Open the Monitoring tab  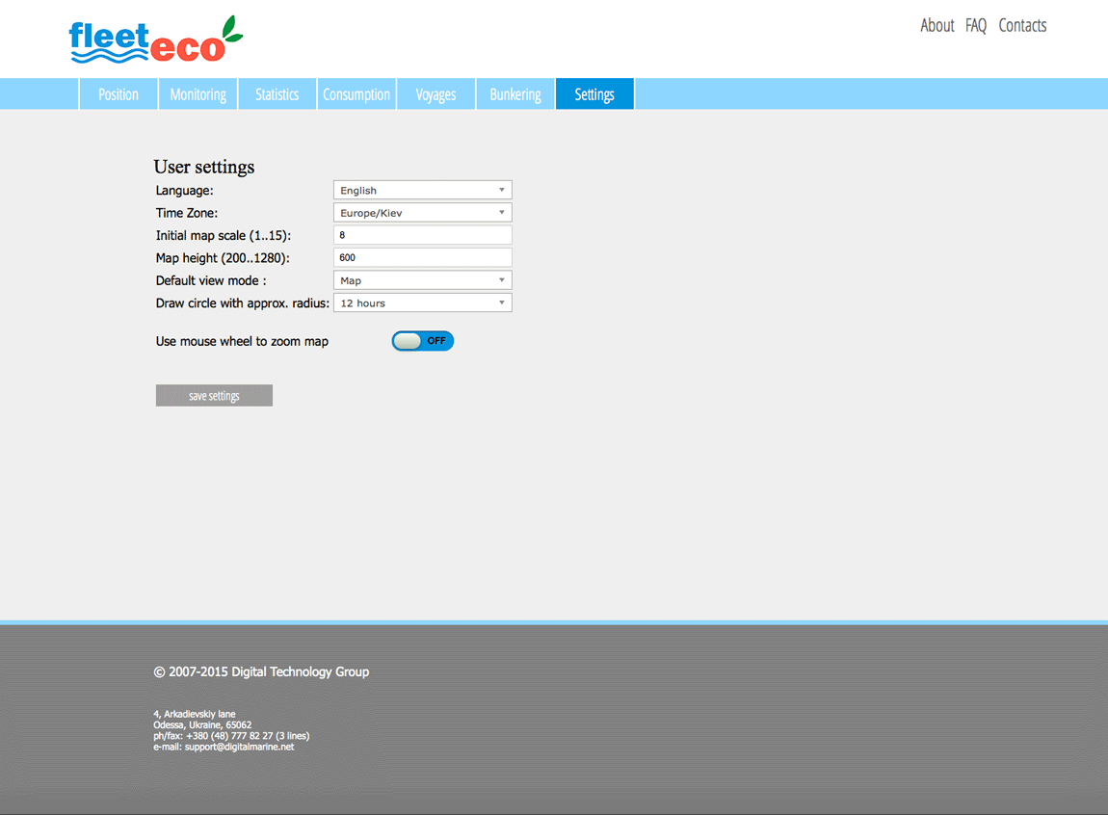coord(198,94)
